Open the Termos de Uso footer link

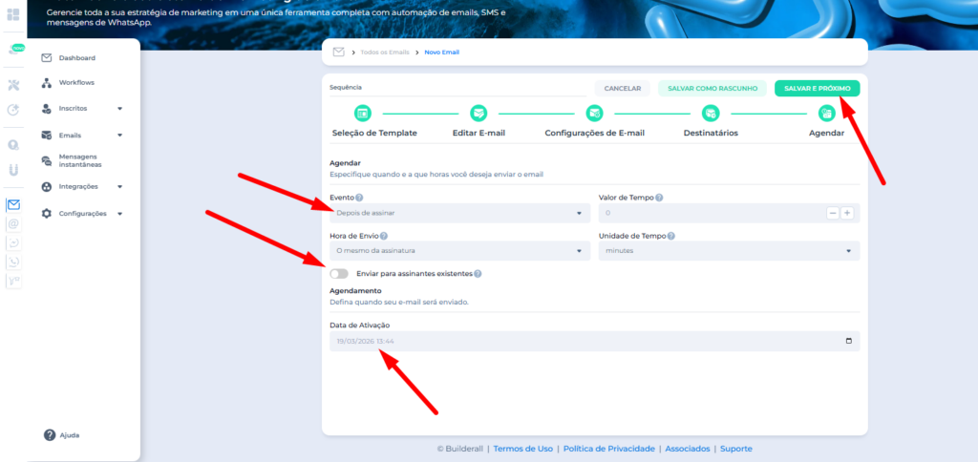pyautogui.click(x=523, y=449)
